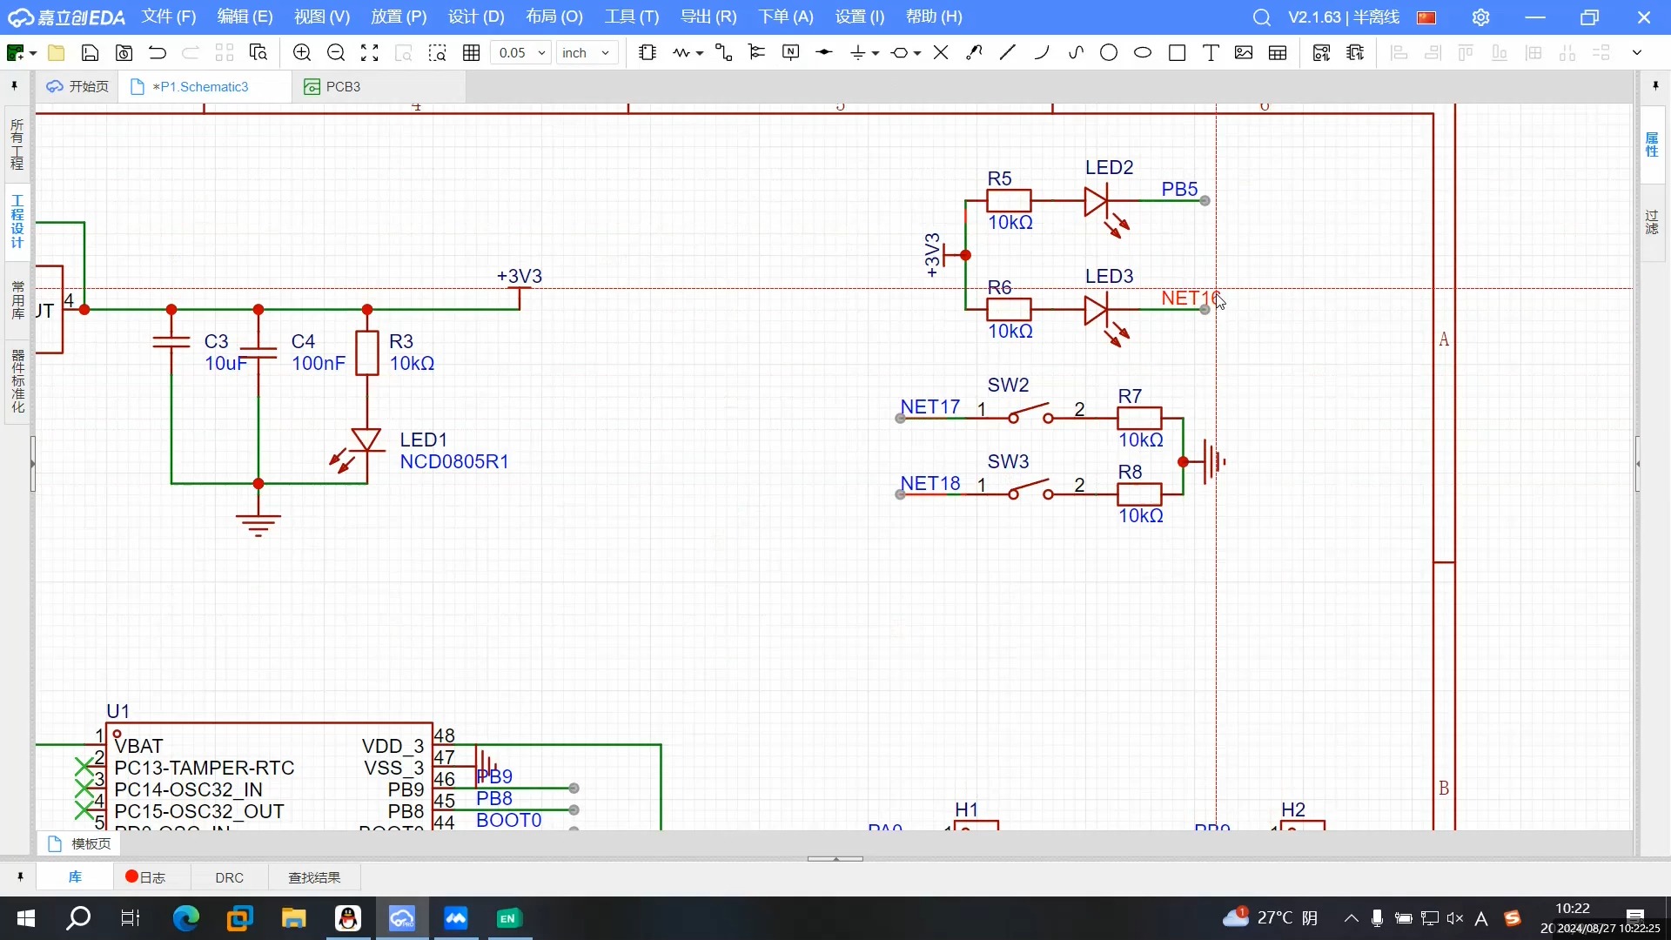Open the dropdown arrow beside the New icon
Viewport: 1671px width, 940px height.
point(33,54)
